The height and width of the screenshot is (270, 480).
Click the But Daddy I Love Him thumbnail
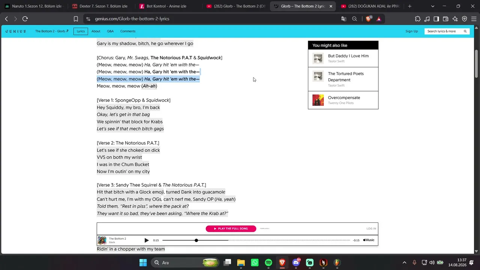[x=318, y=58]
